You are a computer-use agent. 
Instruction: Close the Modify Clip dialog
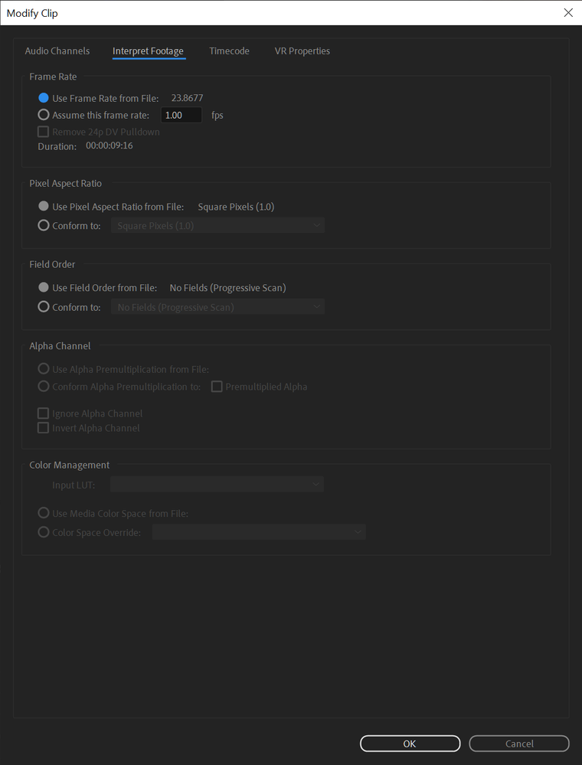[568, 13]
